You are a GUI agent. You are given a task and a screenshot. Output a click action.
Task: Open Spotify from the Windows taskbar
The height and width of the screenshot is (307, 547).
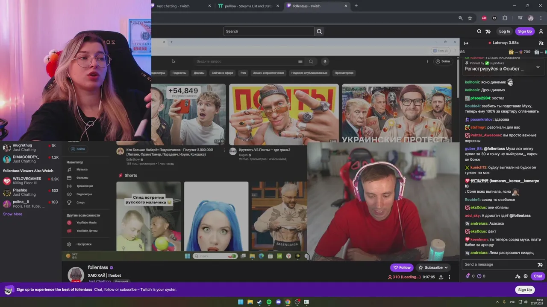coord(269,302)
